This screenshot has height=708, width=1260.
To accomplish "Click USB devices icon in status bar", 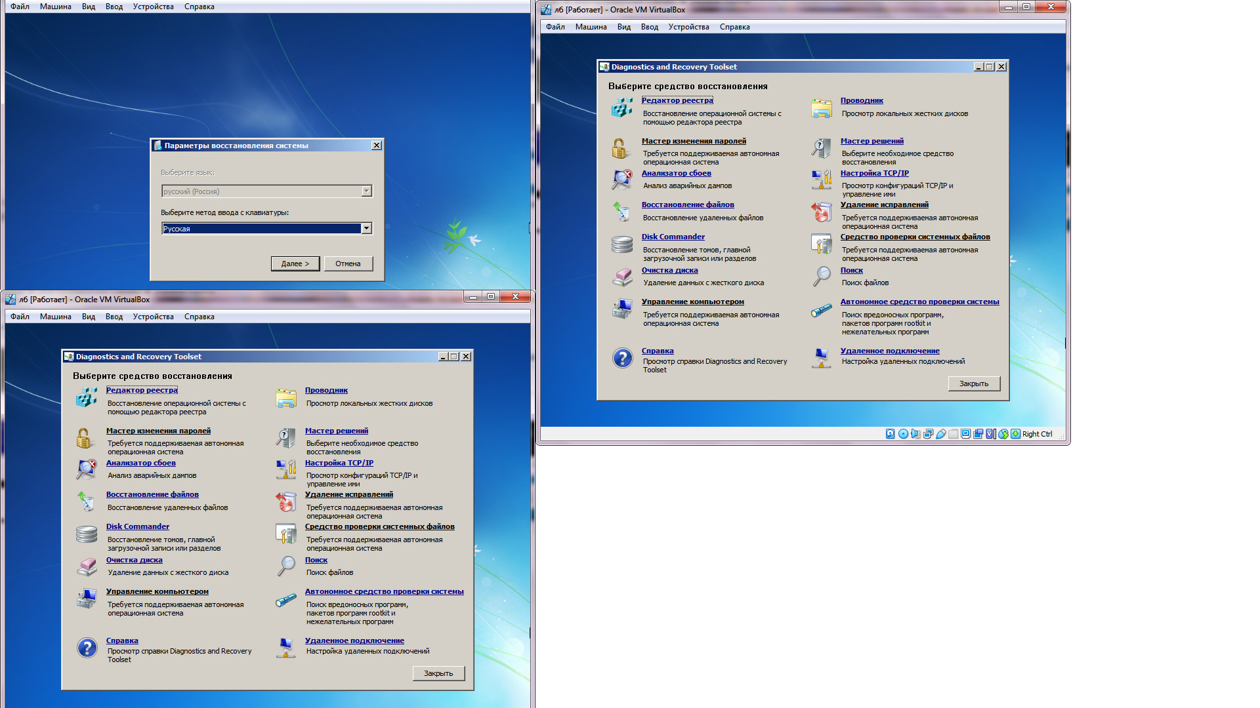I will (941, 434).
